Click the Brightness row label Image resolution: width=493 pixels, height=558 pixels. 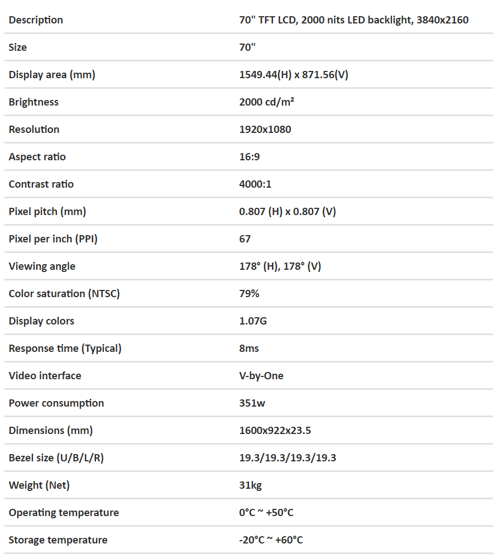(33, 102)
